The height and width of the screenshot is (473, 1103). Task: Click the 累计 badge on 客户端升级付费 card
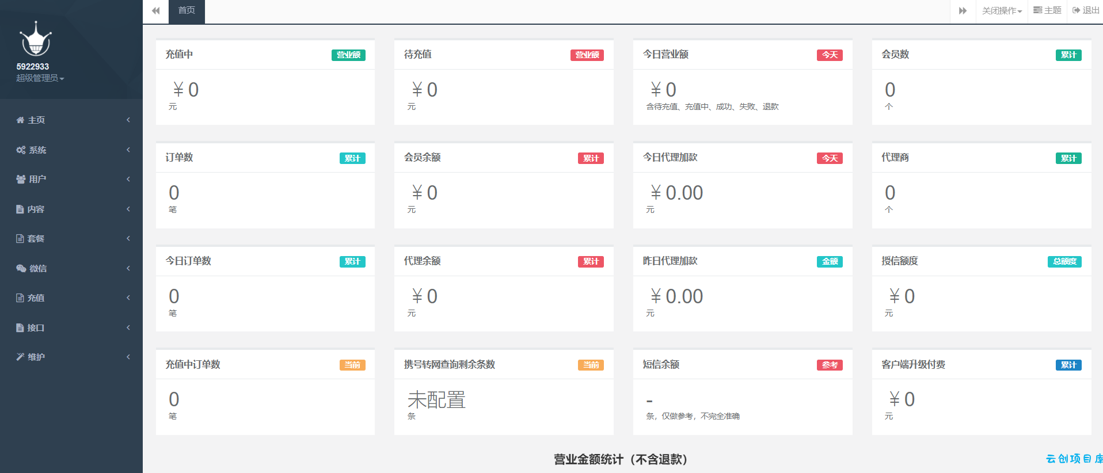(1068, 365)
